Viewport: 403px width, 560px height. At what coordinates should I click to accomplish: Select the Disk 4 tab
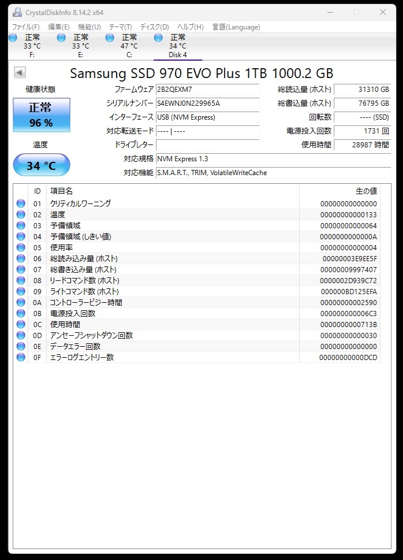(178, 46)
